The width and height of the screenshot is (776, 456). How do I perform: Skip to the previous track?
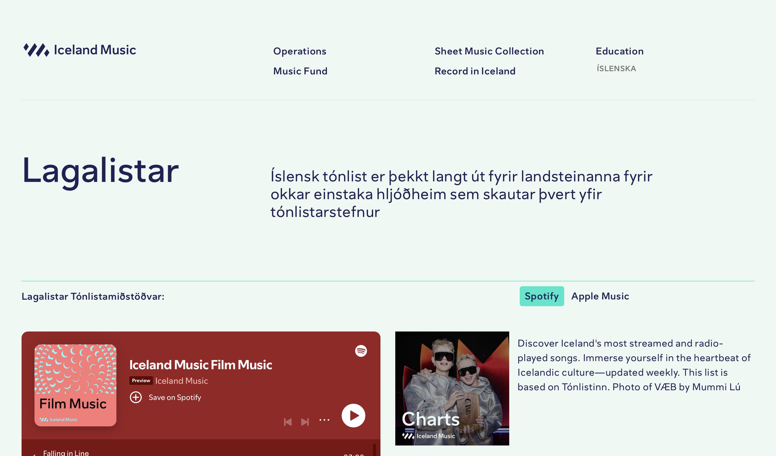coord(287,422)
